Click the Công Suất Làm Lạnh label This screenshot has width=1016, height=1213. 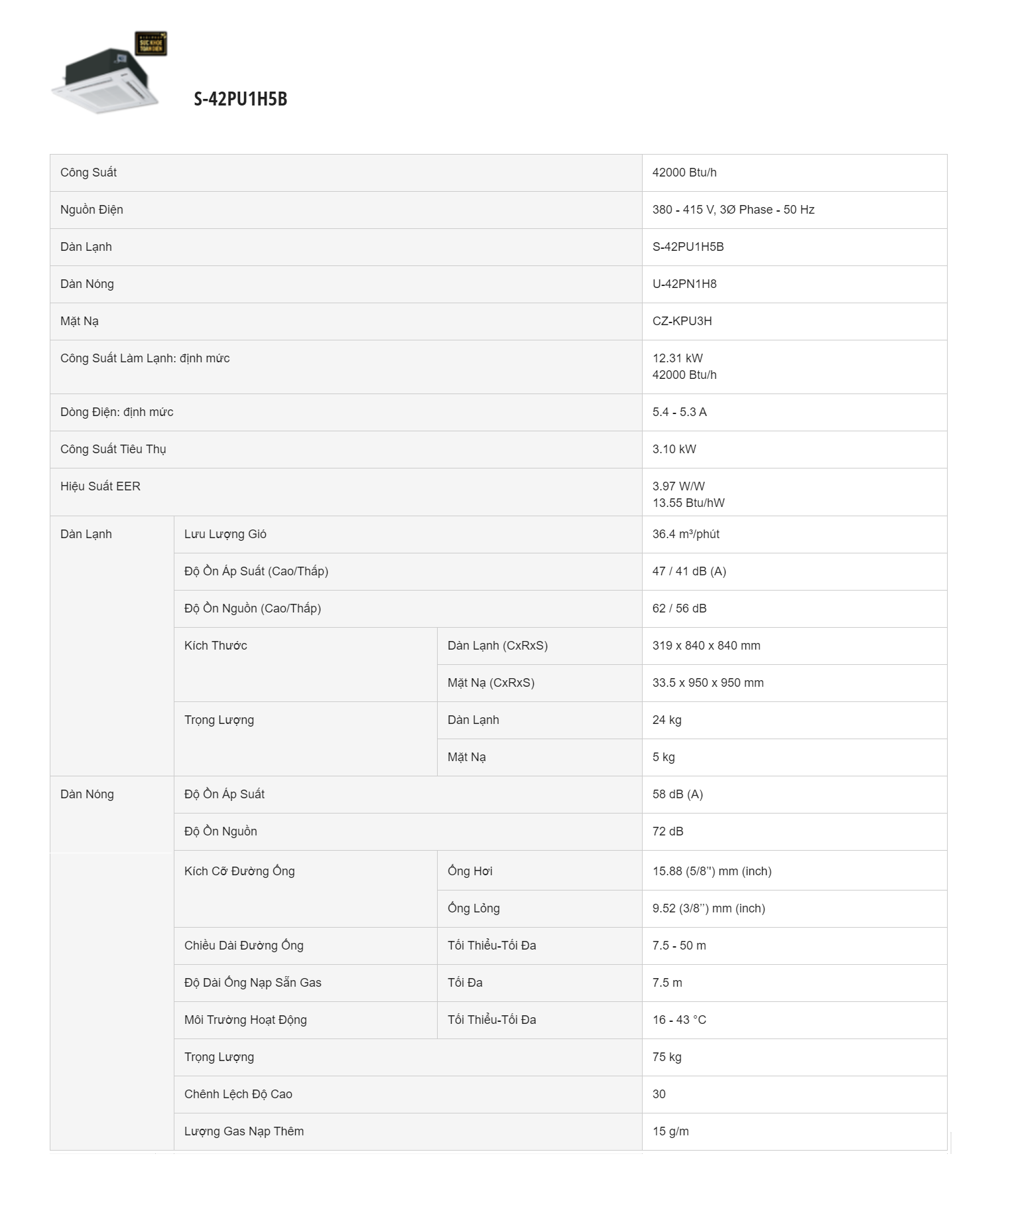[x=145, y=358]
